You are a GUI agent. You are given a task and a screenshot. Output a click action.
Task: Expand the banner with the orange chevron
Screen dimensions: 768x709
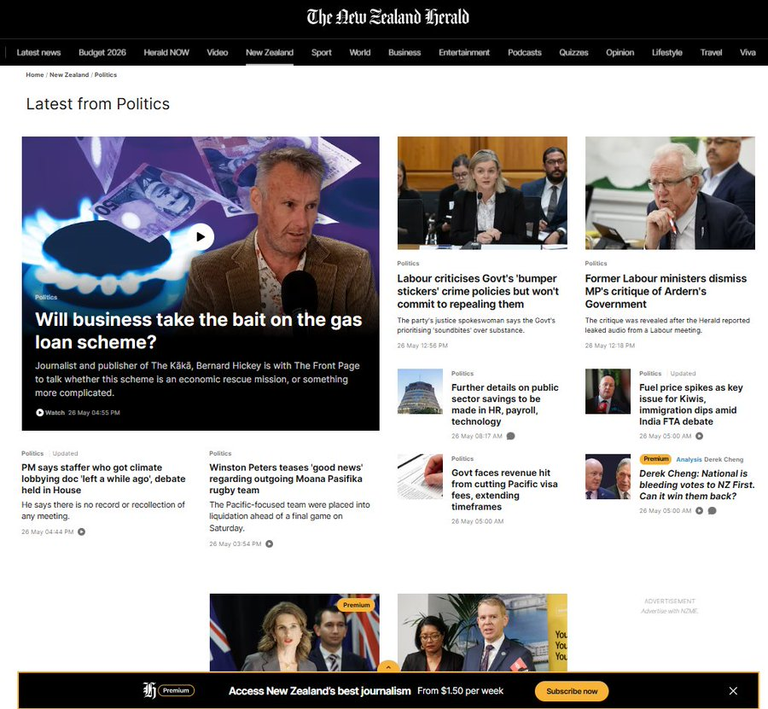(388, 666)
